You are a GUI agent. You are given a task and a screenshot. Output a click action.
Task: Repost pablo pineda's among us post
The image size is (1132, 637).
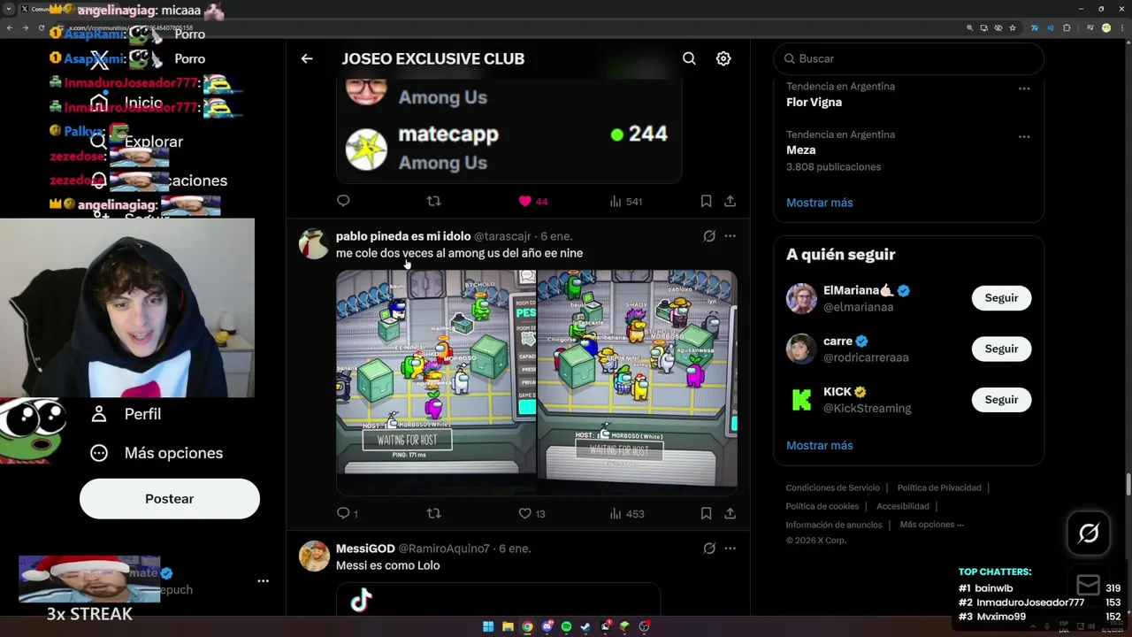(x=433, y=513)
